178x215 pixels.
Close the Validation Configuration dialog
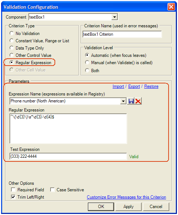tap(171, 7)
